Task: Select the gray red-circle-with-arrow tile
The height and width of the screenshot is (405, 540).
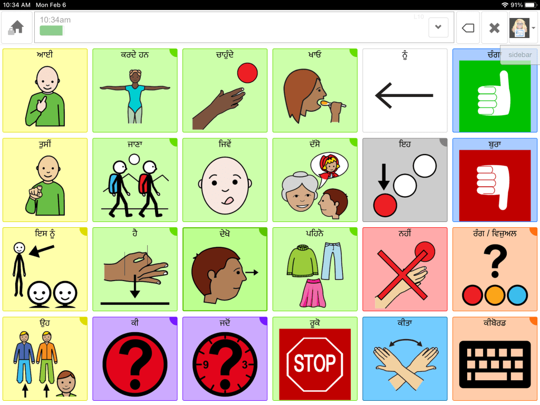Action: pyautogui.click(x=404, y=180)
